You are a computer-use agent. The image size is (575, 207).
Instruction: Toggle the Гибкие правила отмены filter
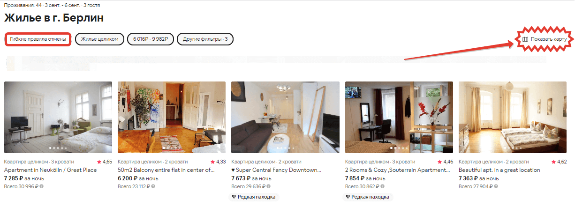click(x=38, y=39)
